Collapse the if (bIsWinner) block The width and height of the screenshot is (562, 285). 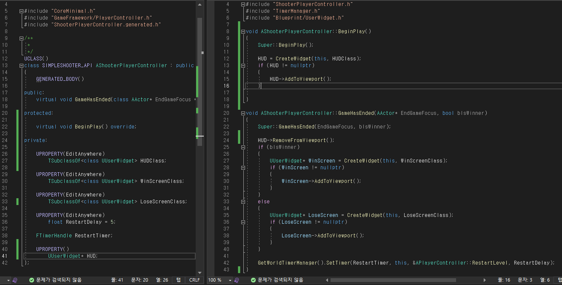point(243,147)
